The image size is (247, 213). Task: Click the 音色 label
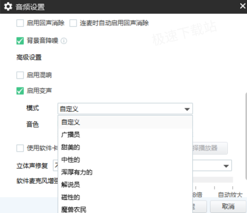pyautogui.click(x=33, y=124)
